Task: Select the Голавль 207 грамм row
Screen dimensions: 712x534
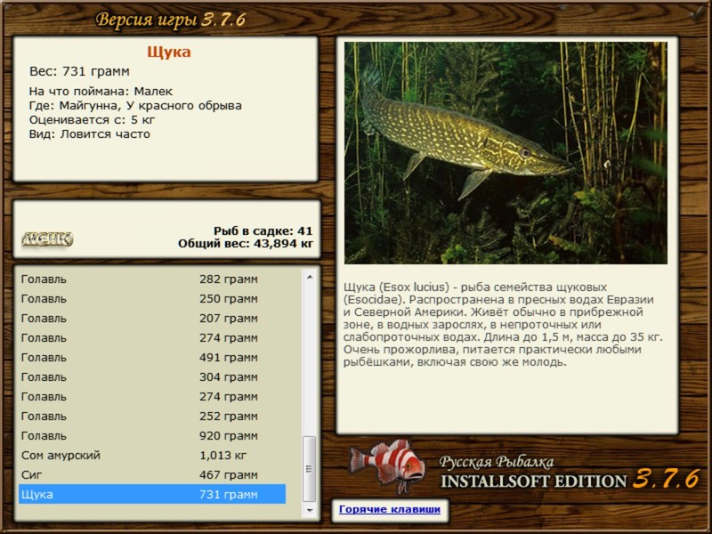Action: pyautogui.click(x=152, y=319)
